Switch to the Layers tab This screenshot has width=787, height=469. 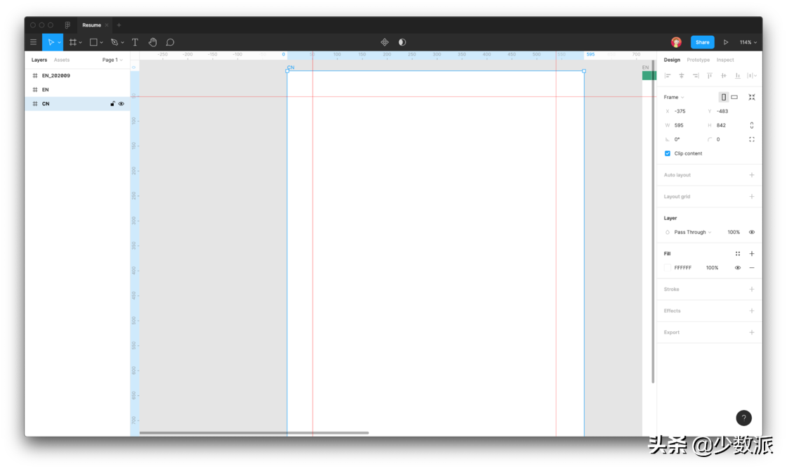(39, 60)
